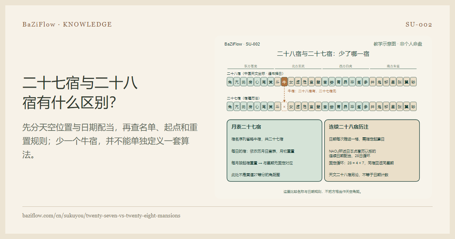Select the 南方朱雀 group heading
455x239 pixels.
[x=393, y=66]
